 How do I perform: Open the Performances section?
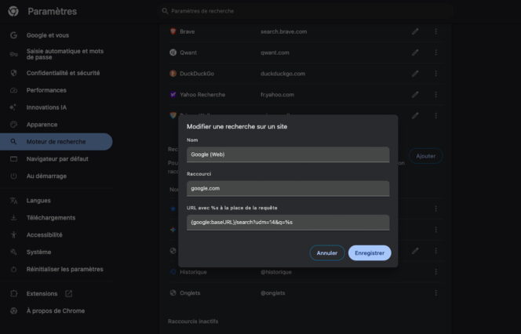point(46,90)
